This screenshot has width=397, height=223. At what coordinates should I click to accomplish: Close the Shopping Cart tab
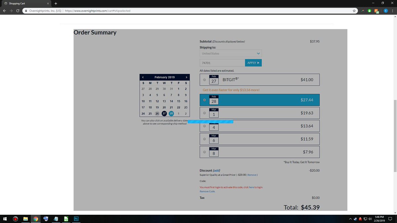coord(48,3)
